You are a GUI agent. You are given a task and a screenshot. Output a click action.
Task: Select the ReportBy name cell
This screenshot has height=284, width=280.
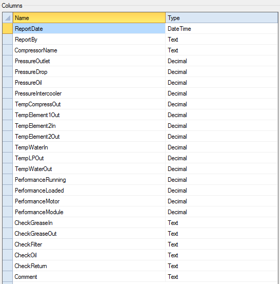pos(89,40)
